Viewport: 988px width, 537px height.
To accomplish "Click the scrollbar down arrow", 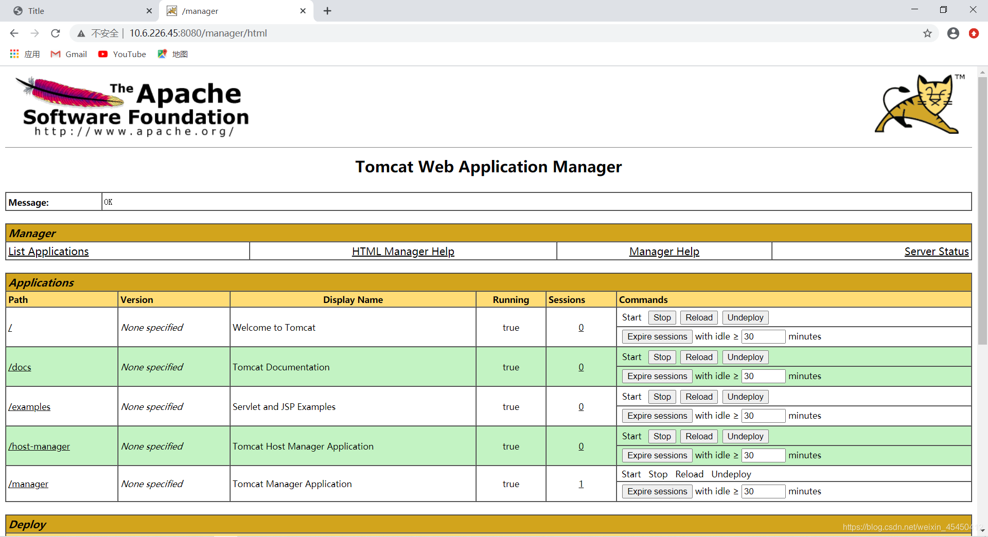I will [982, 530].
